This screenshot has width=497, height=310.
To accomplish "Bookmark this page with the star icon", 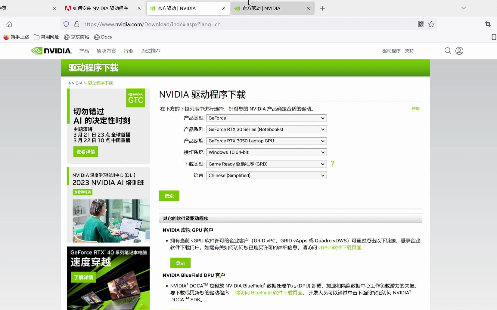I will (431, 24).
